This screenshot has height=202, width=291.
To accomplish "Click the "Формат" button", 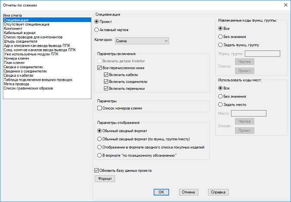I will click(x=104, y=178).
